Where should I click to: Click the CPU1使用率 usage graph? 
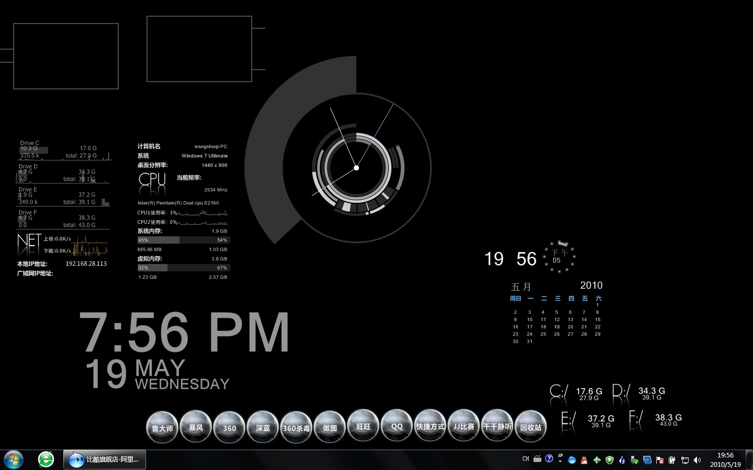point(203,213)
